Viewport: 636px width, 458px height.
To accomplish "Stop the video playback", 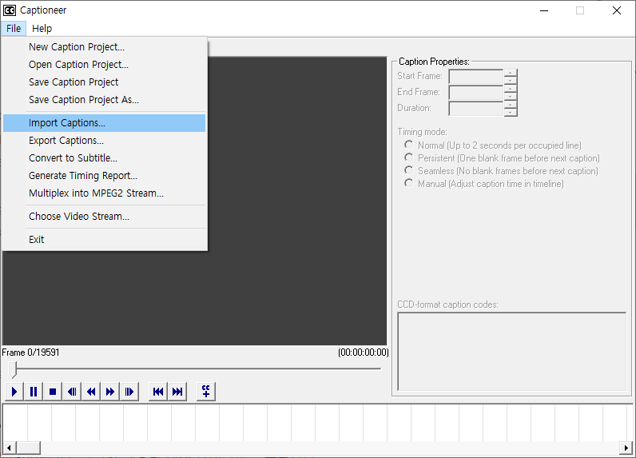I will point(52,392).
